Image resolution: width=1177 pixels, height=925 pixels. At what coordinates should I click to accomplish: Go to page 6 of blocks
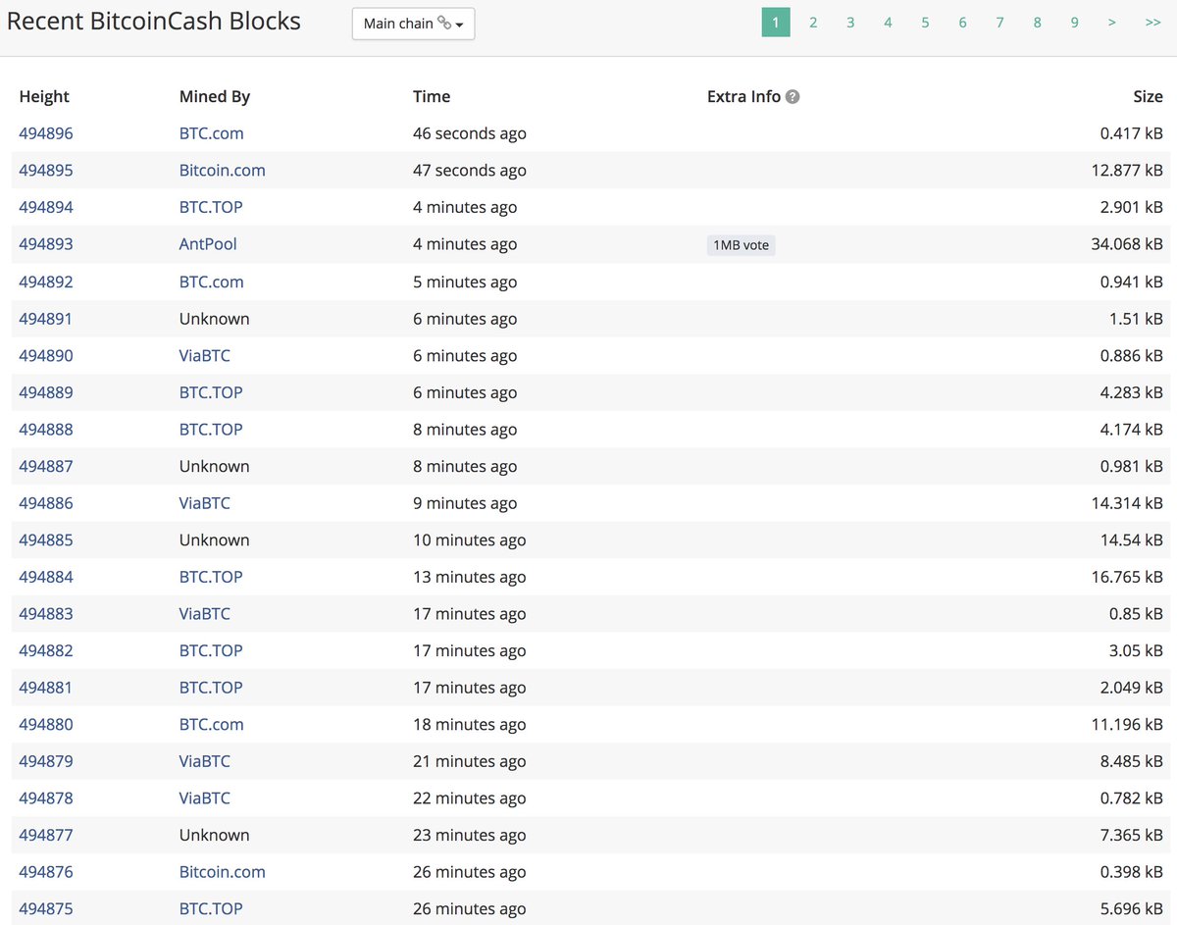pyautogui.click(x=962, y=23)
